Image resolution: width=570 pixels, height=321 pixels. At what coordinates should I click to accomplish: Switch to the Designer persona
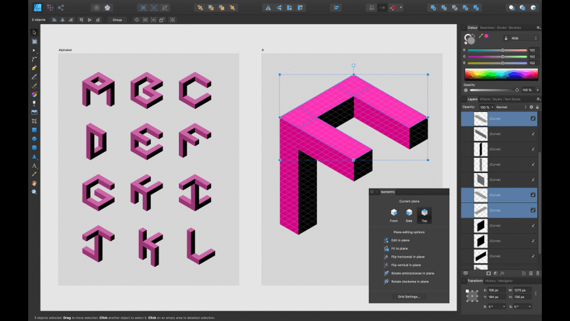tap(38, 7)
